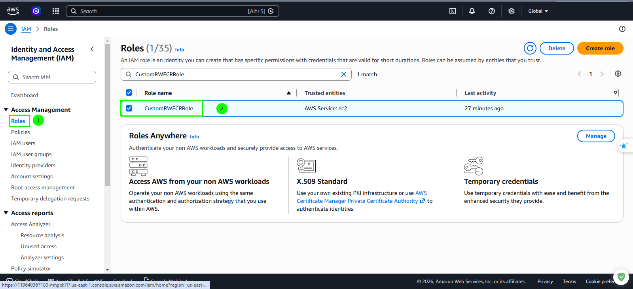Open the Info link next to Roles heading
633x289 pixels.
[180, 50]
